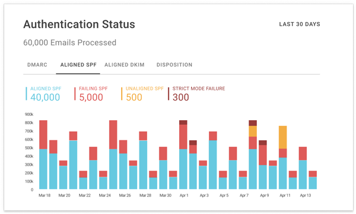Click the orange segment on Apr 11 bar
The image size is (356, 214).
282,137
